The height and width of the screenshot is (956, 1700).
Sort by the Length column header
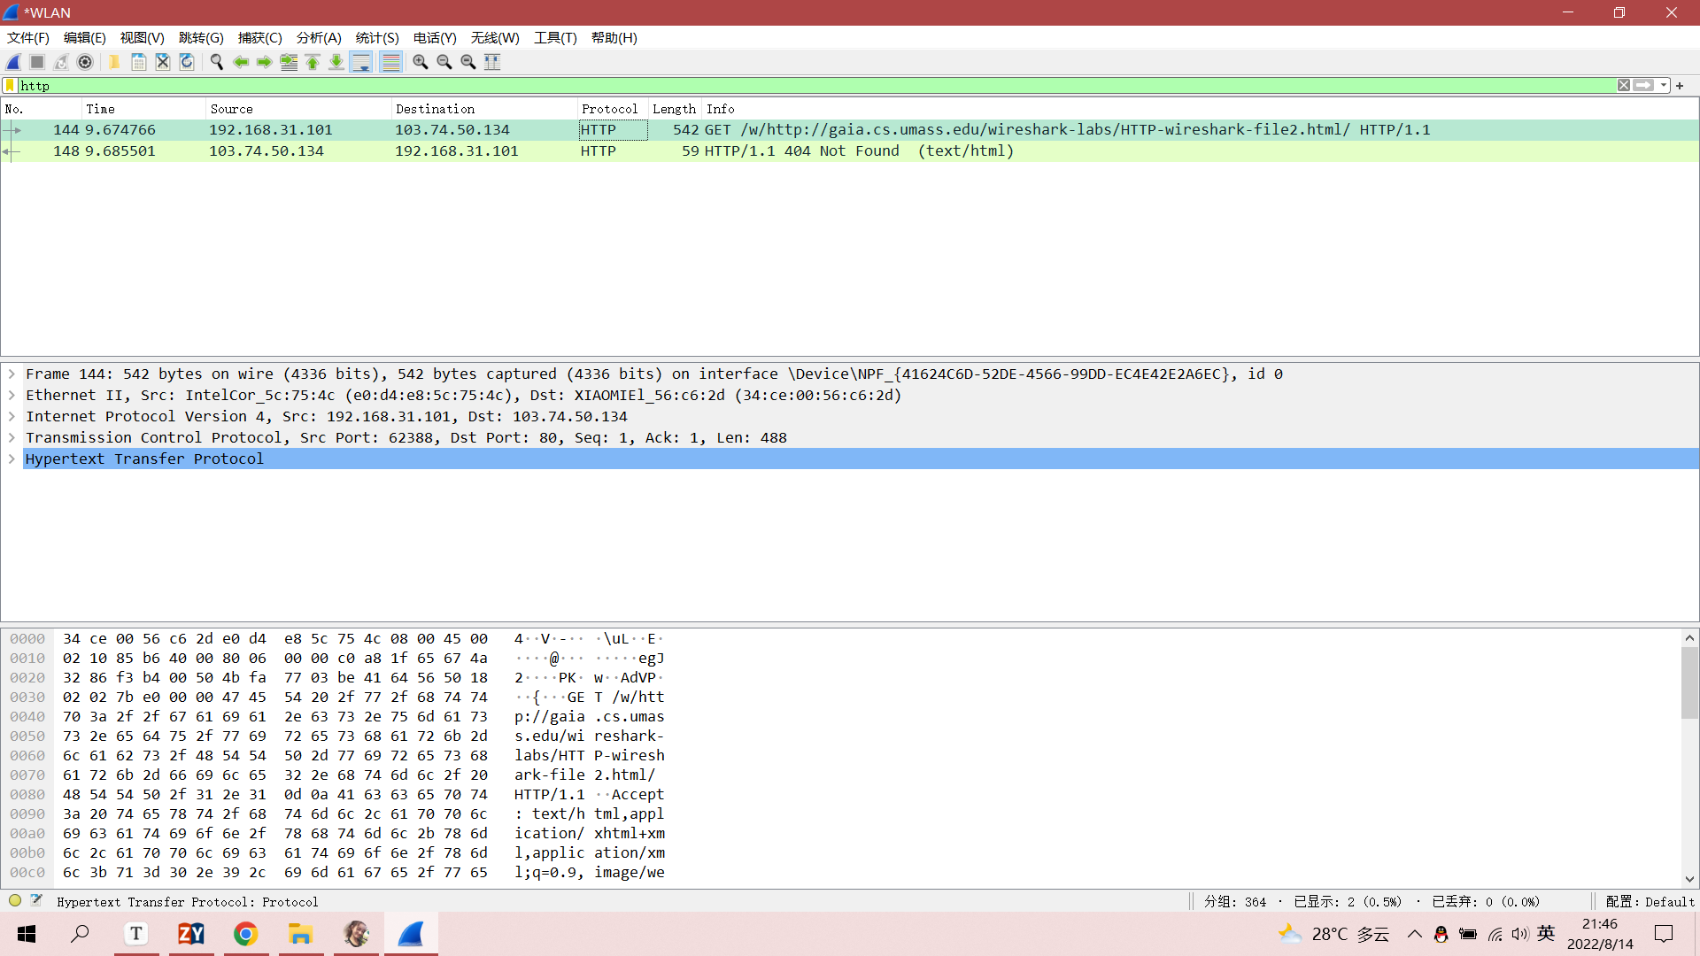coord(675,109)
